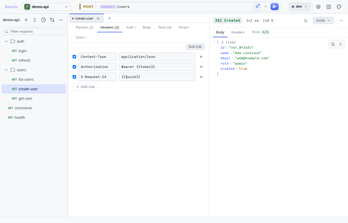Viewport: 348px width, 223px height.
Task: Open response more options menu
Action: pos(341,20)
